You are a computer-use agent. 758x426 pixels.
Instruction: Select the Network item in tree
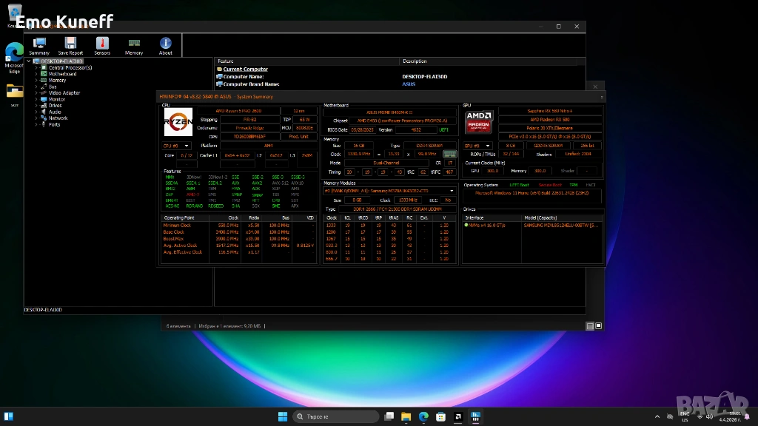pos(58,118)
